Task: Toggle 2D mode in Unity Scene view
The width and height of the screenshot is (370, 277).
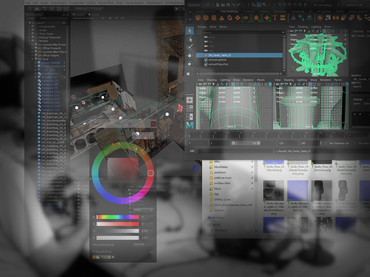Action: point(103,18)
